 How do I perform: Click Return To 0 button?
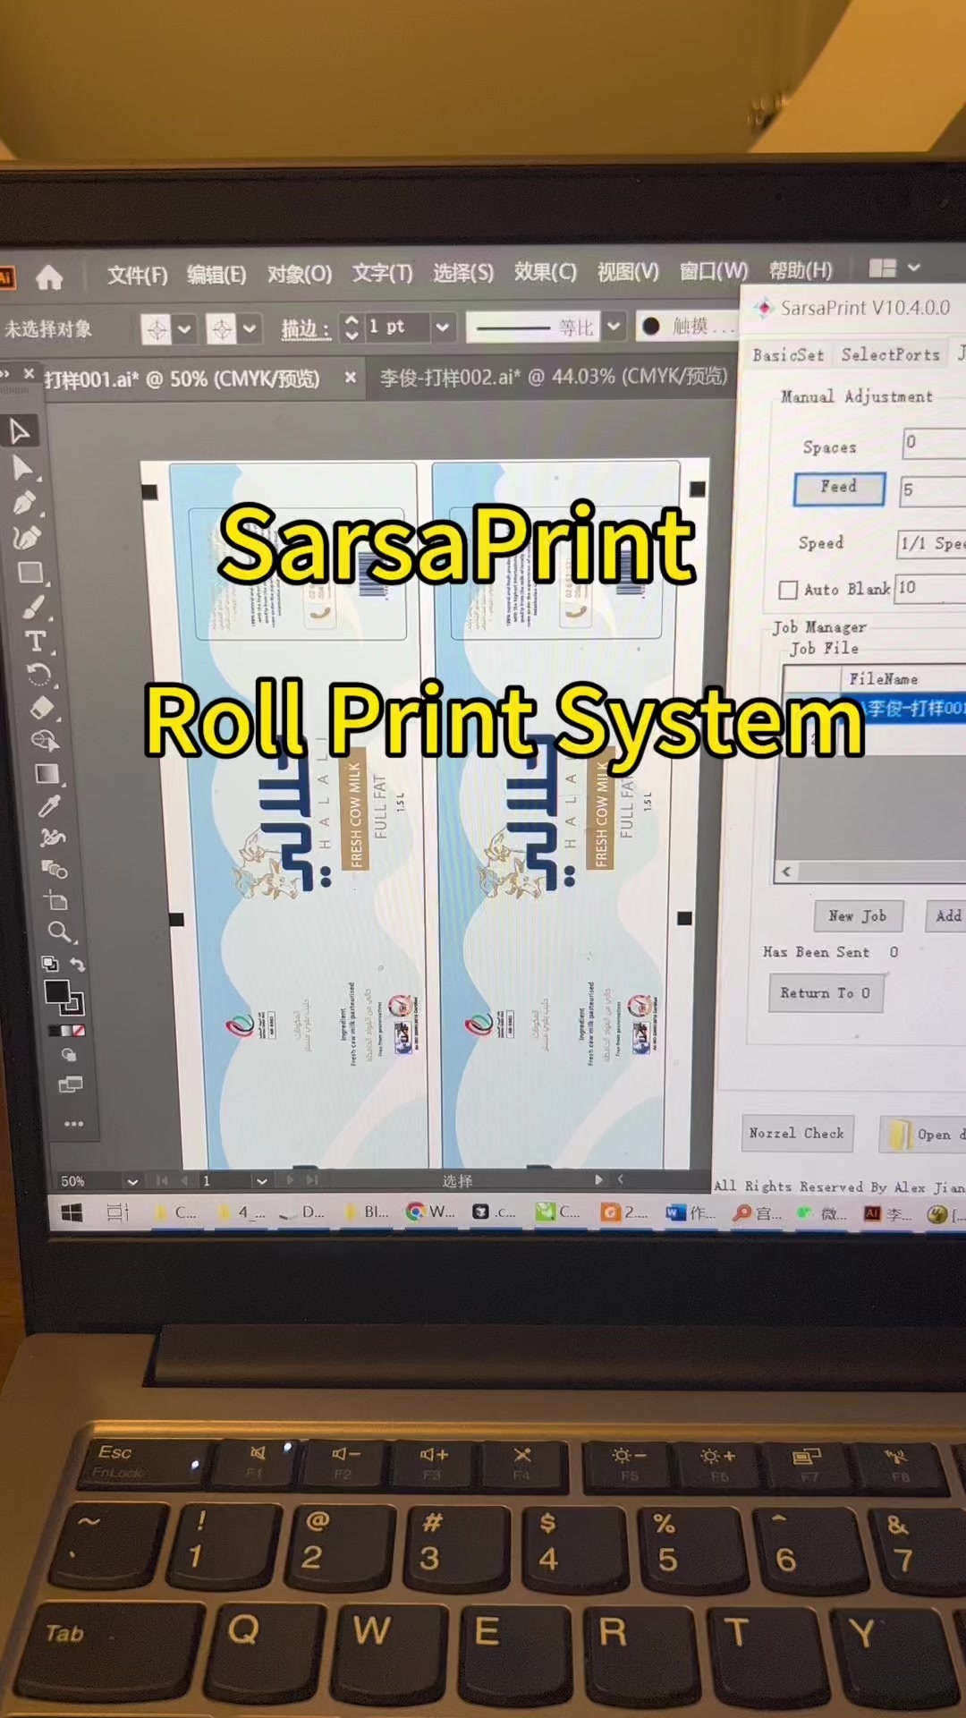point(826,993)
